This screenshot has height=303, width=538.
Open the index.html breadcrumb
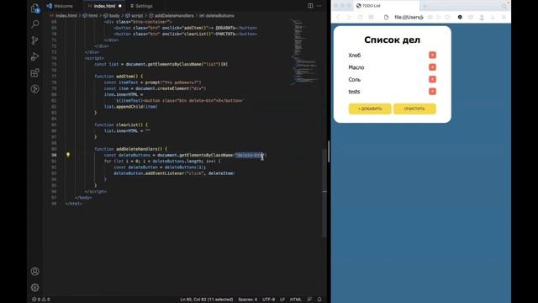(64, 16)
